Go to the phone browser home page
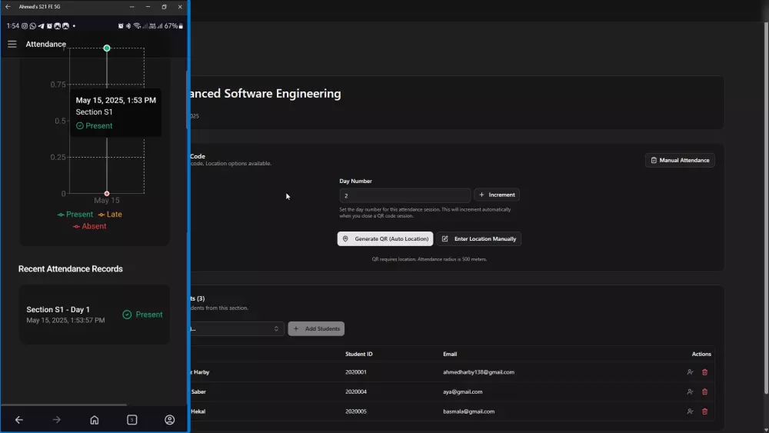The image size is (769, 433). coord(94,420)
